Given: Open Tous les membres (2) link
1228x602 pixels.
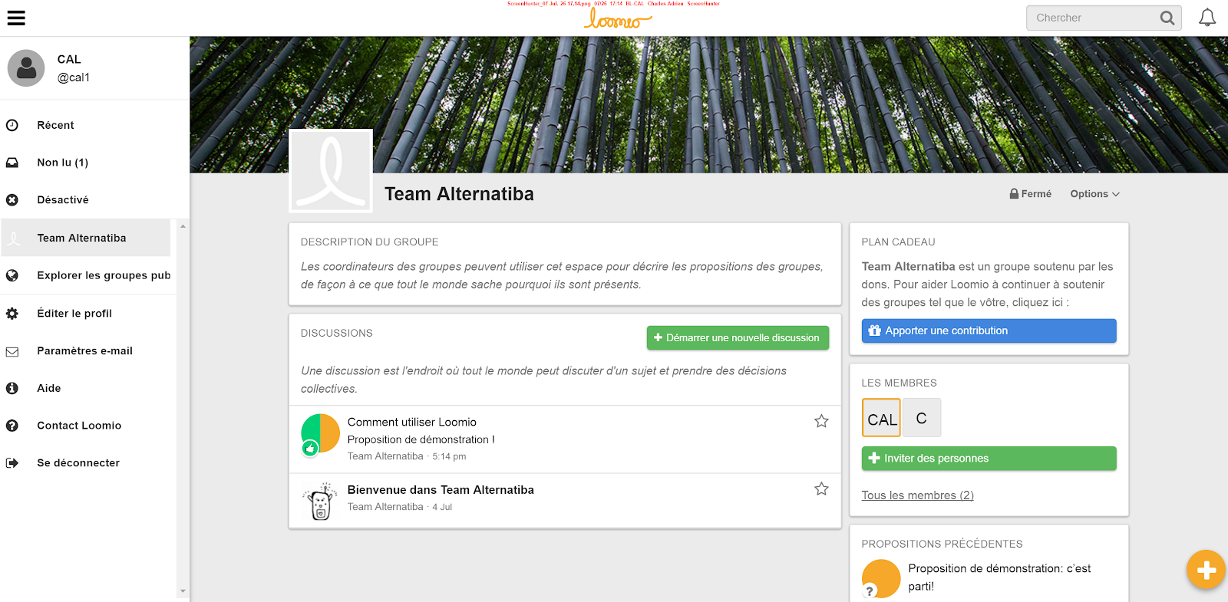Looking at the screenshot, I should (x=917, y=495).
